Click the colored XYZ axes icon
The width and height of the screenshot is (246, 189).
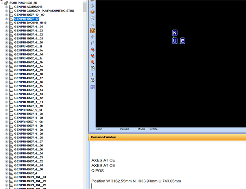coord(92,75)
